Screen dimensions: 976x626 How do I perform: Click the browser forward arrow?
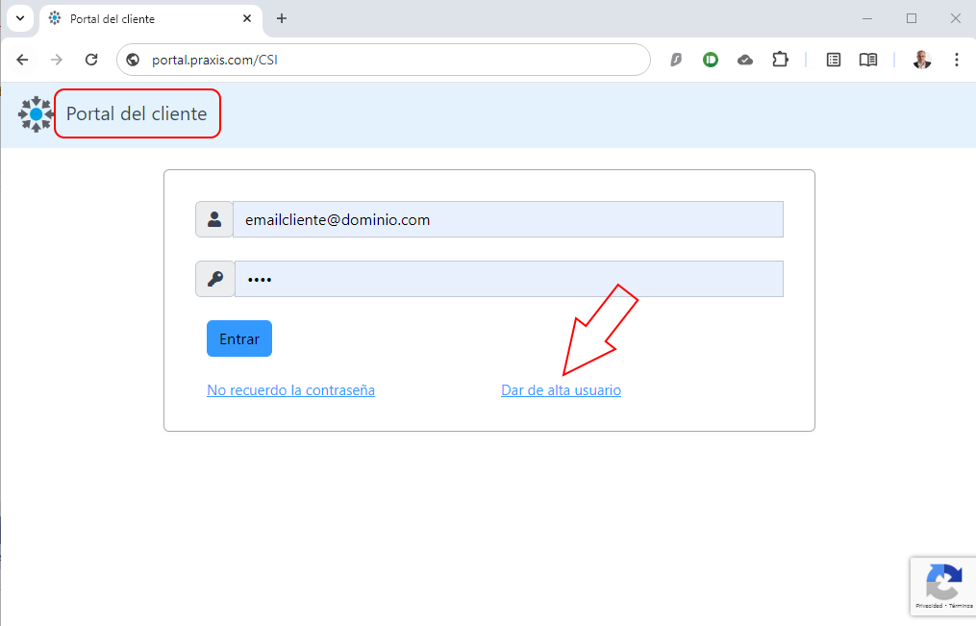[57, 60]
